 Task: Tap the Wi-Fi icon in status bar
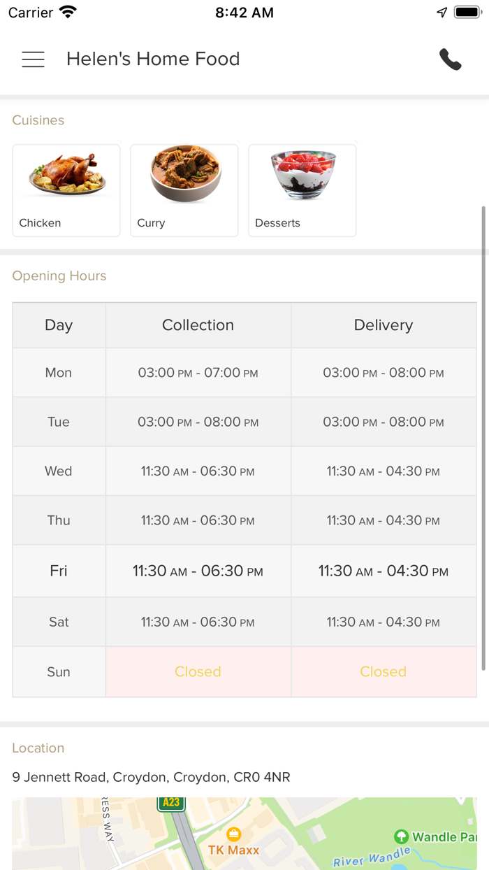coord(68,13)
